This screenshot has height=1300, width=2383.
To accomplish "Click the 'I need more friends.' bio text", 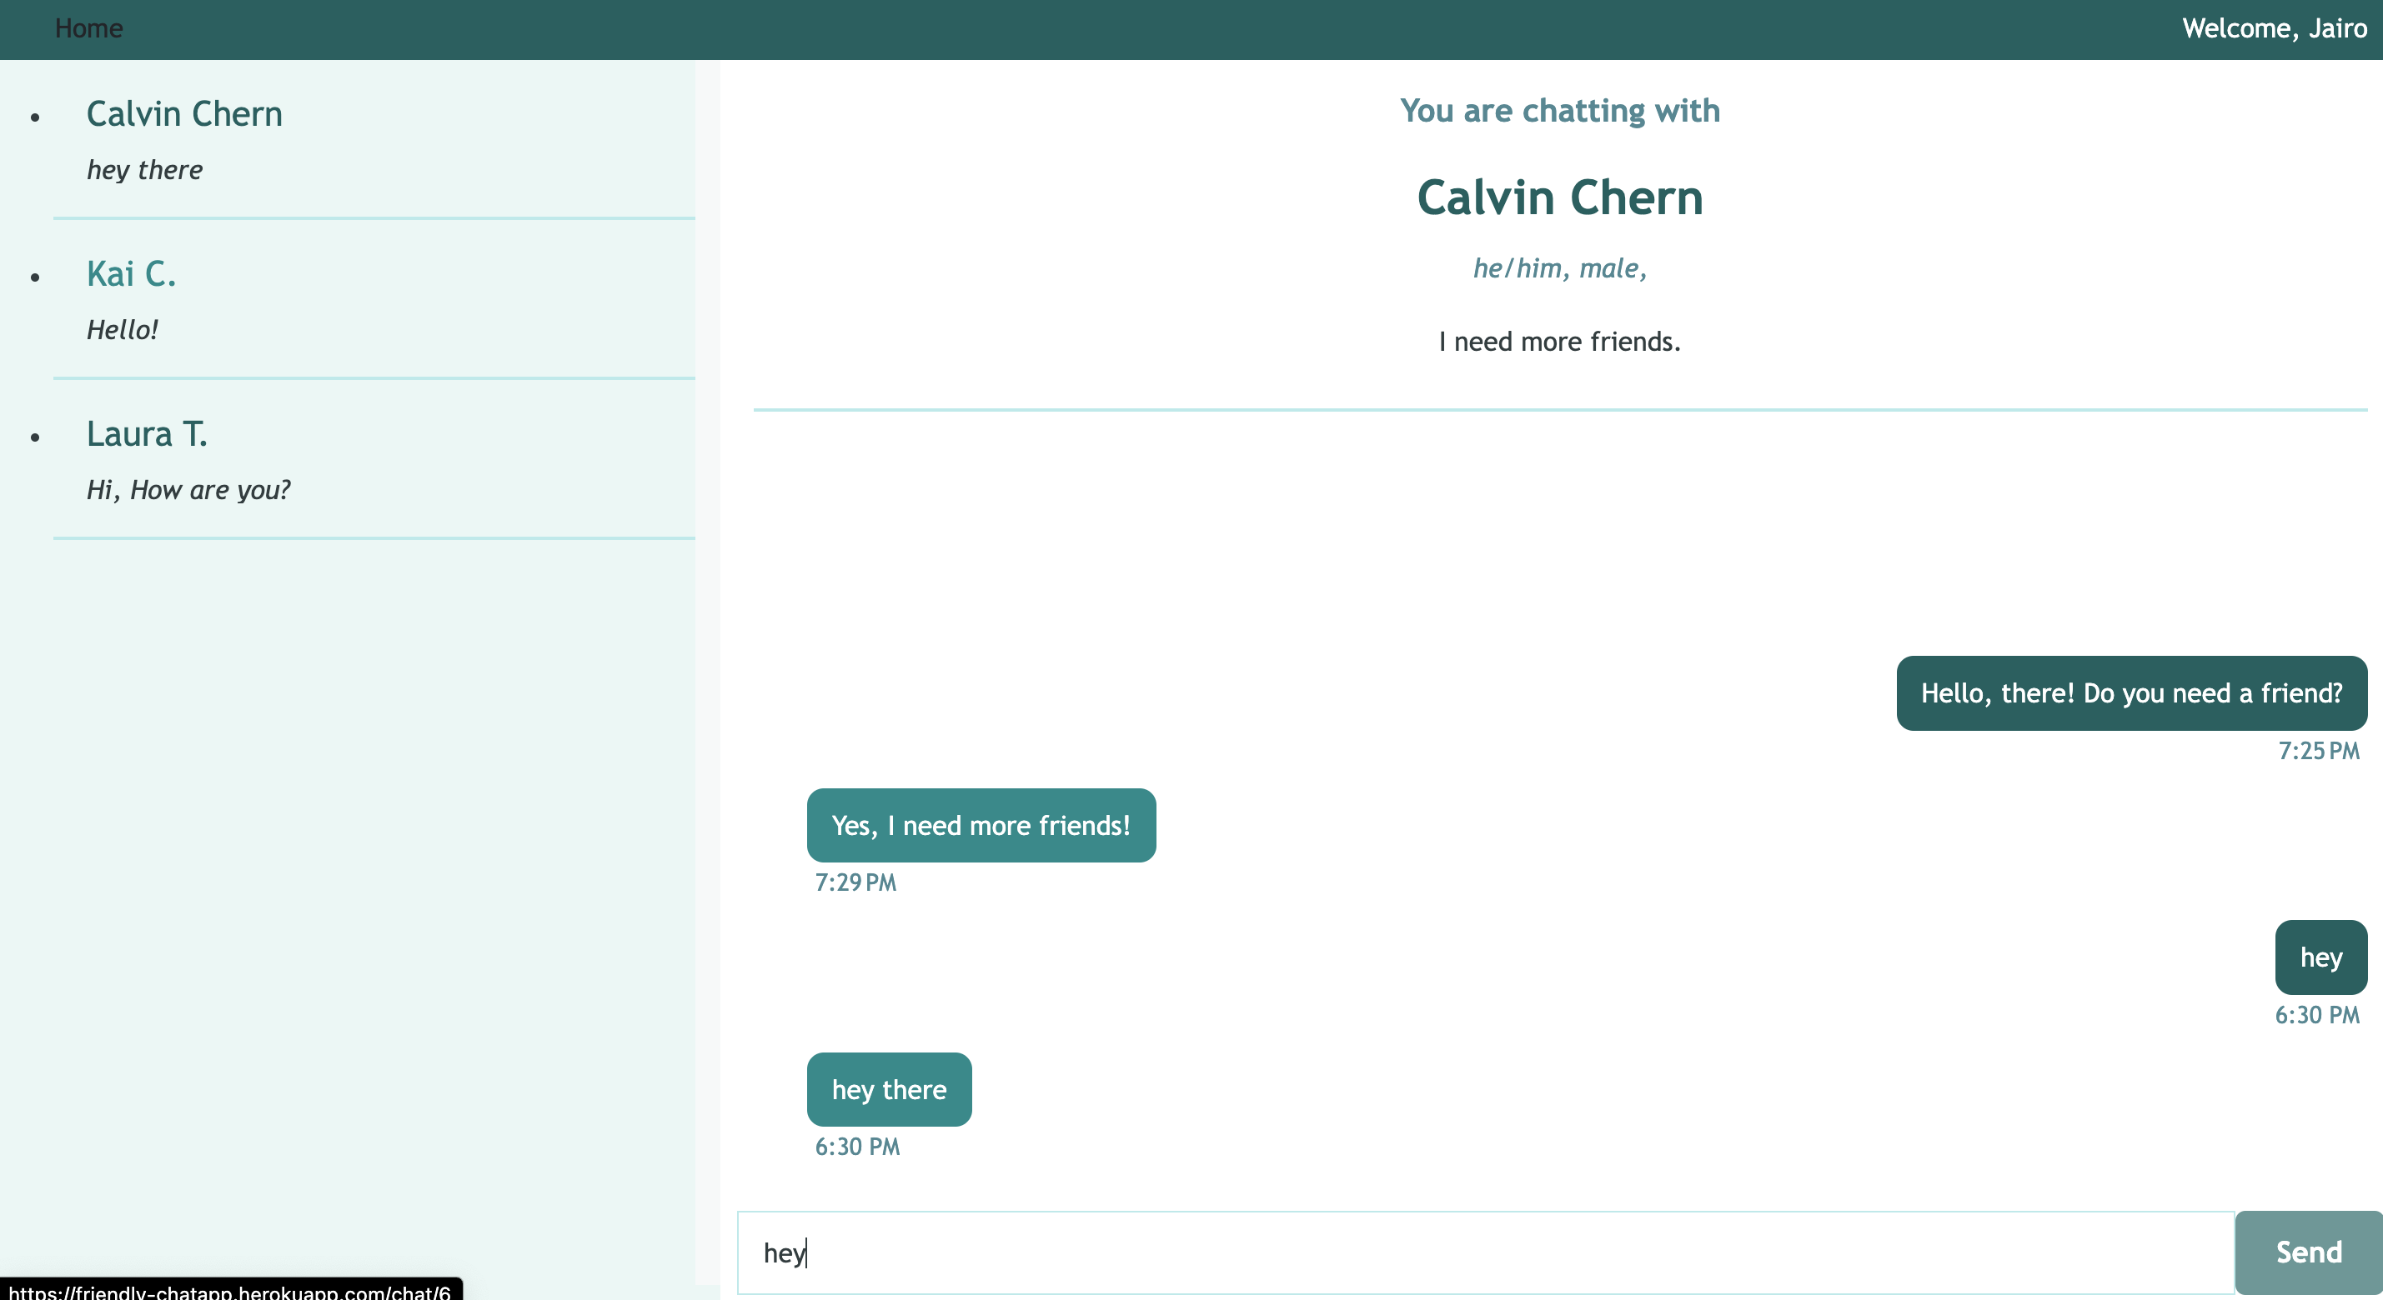I will (1560, 342).
